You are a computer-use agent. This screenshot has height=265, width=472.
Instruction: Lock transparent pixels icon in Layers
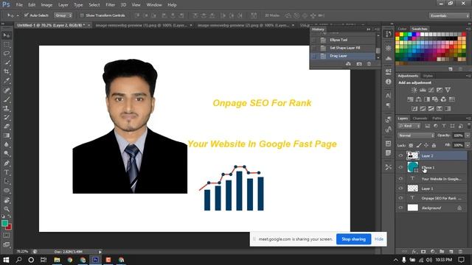[411, 145]
